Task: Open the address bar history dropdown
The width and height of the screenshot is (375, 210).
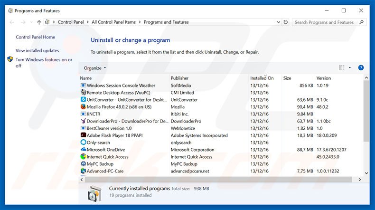Action: click(x=278, y=22)
